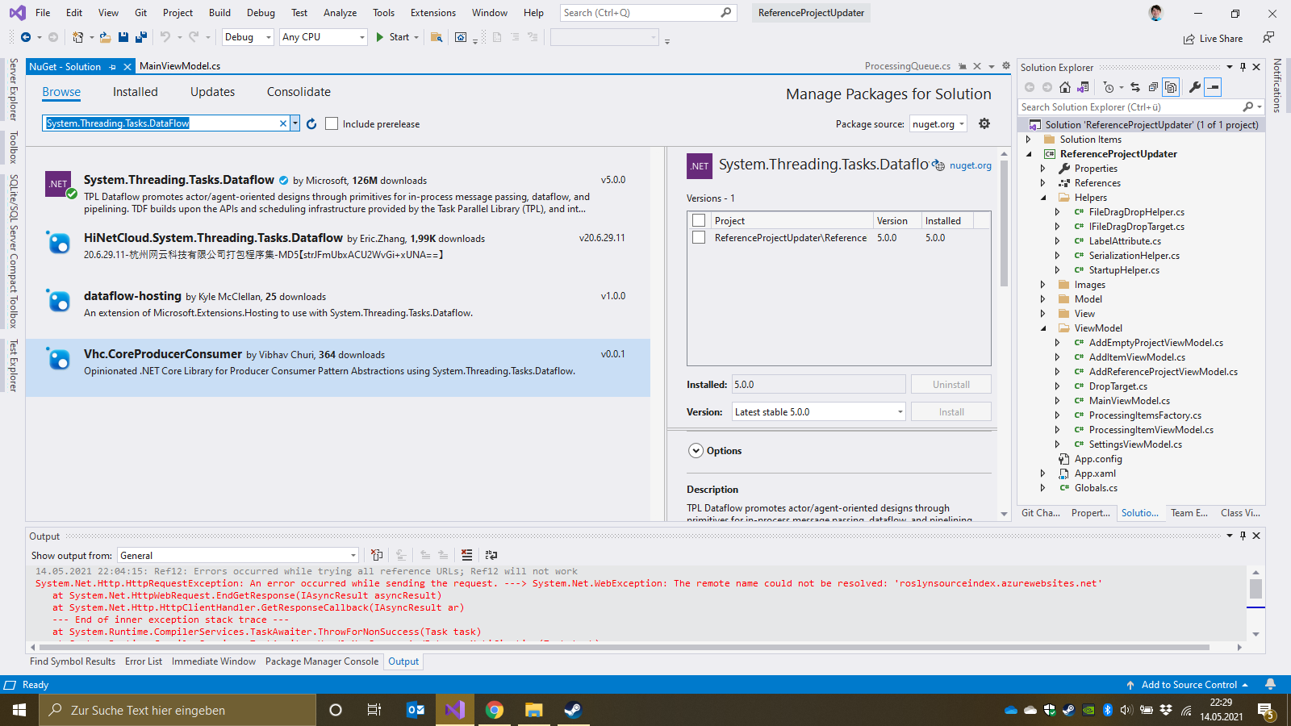
Task: Pin the NuGet - Solution tab
Action: point(112,67)
